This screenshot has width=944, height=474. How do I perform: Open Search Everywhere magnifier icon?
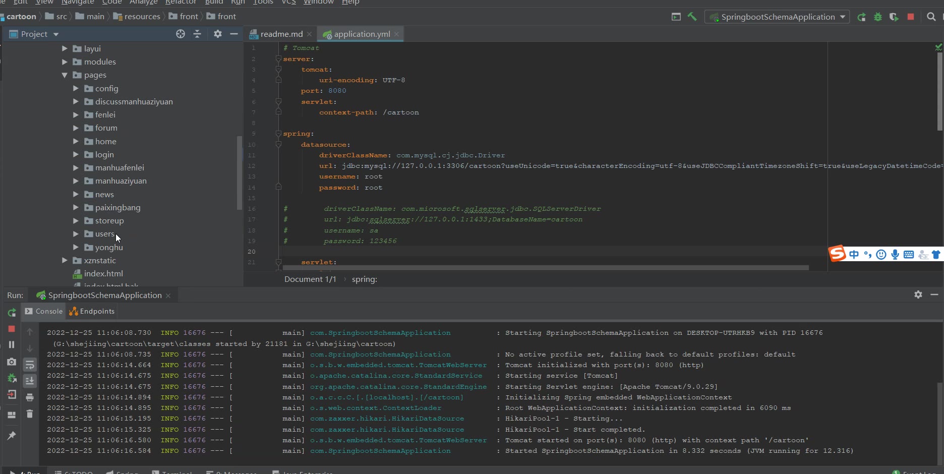(931, 17)
